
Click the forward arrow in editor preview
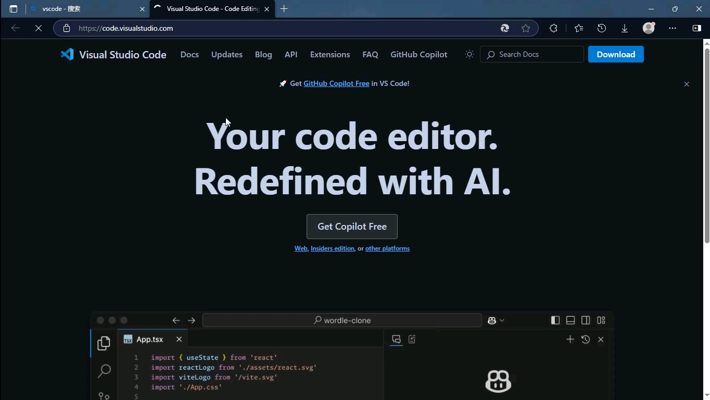coord(192,320)
